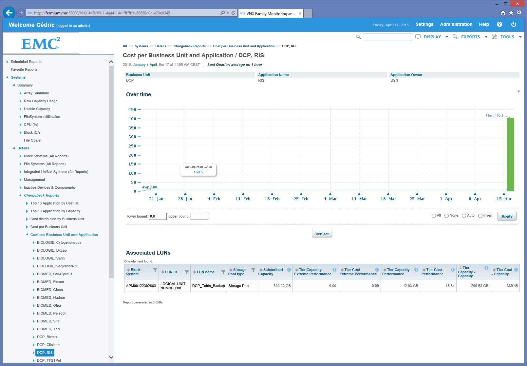Viewport: 527px width, 366px height.
Task: Open the DISPLAY dropdown menu
Action: pos(432,37)
